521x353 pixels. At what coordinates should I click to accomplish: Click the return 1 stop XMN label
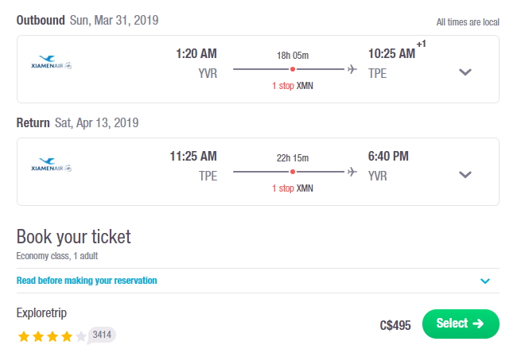[293, 188]
